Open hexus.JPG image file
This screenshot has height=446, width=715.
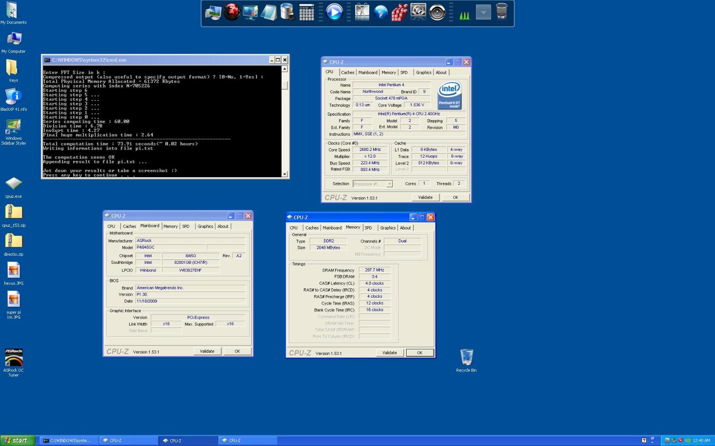13,274
